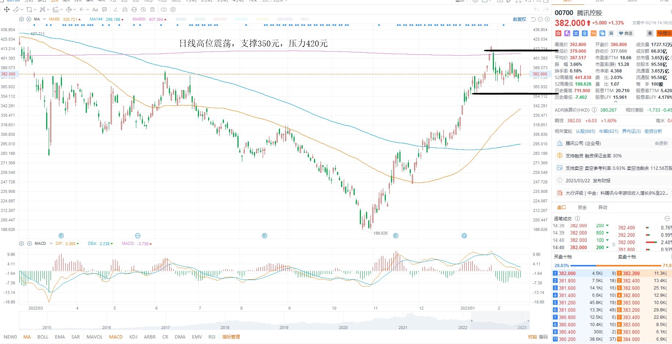Toggle the MACD indicator tab off
This screenshot has height=344, width=672.
pos(116,337)
